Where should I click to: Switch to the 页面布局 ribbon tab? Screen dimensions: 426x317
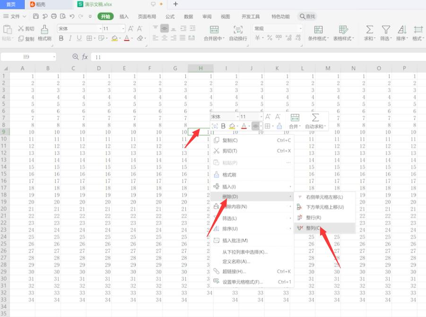click(x=147, y=17)
